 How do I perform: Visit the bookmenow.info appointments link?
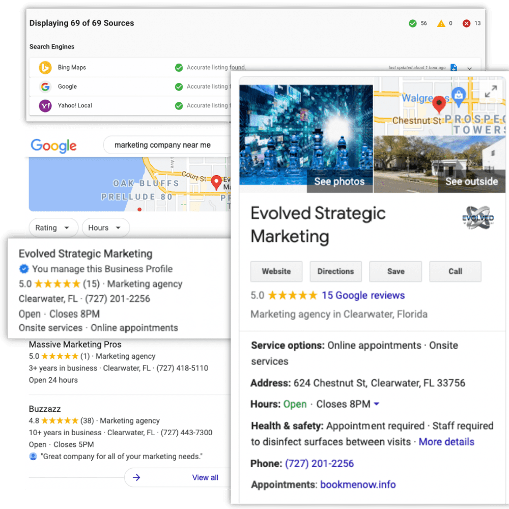coord(358,485)
